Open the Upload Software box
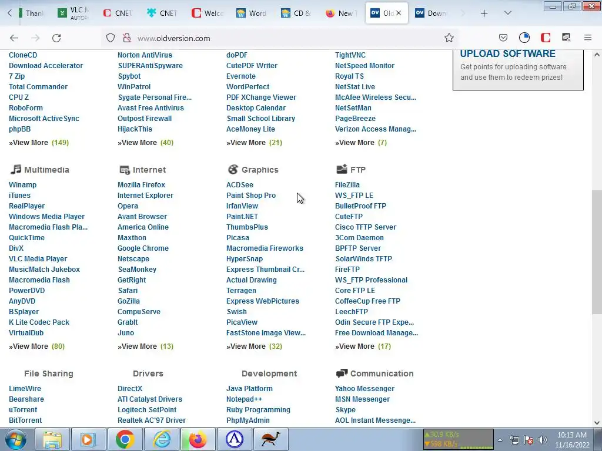Viewport: 602px width, 451px height. 518,69
